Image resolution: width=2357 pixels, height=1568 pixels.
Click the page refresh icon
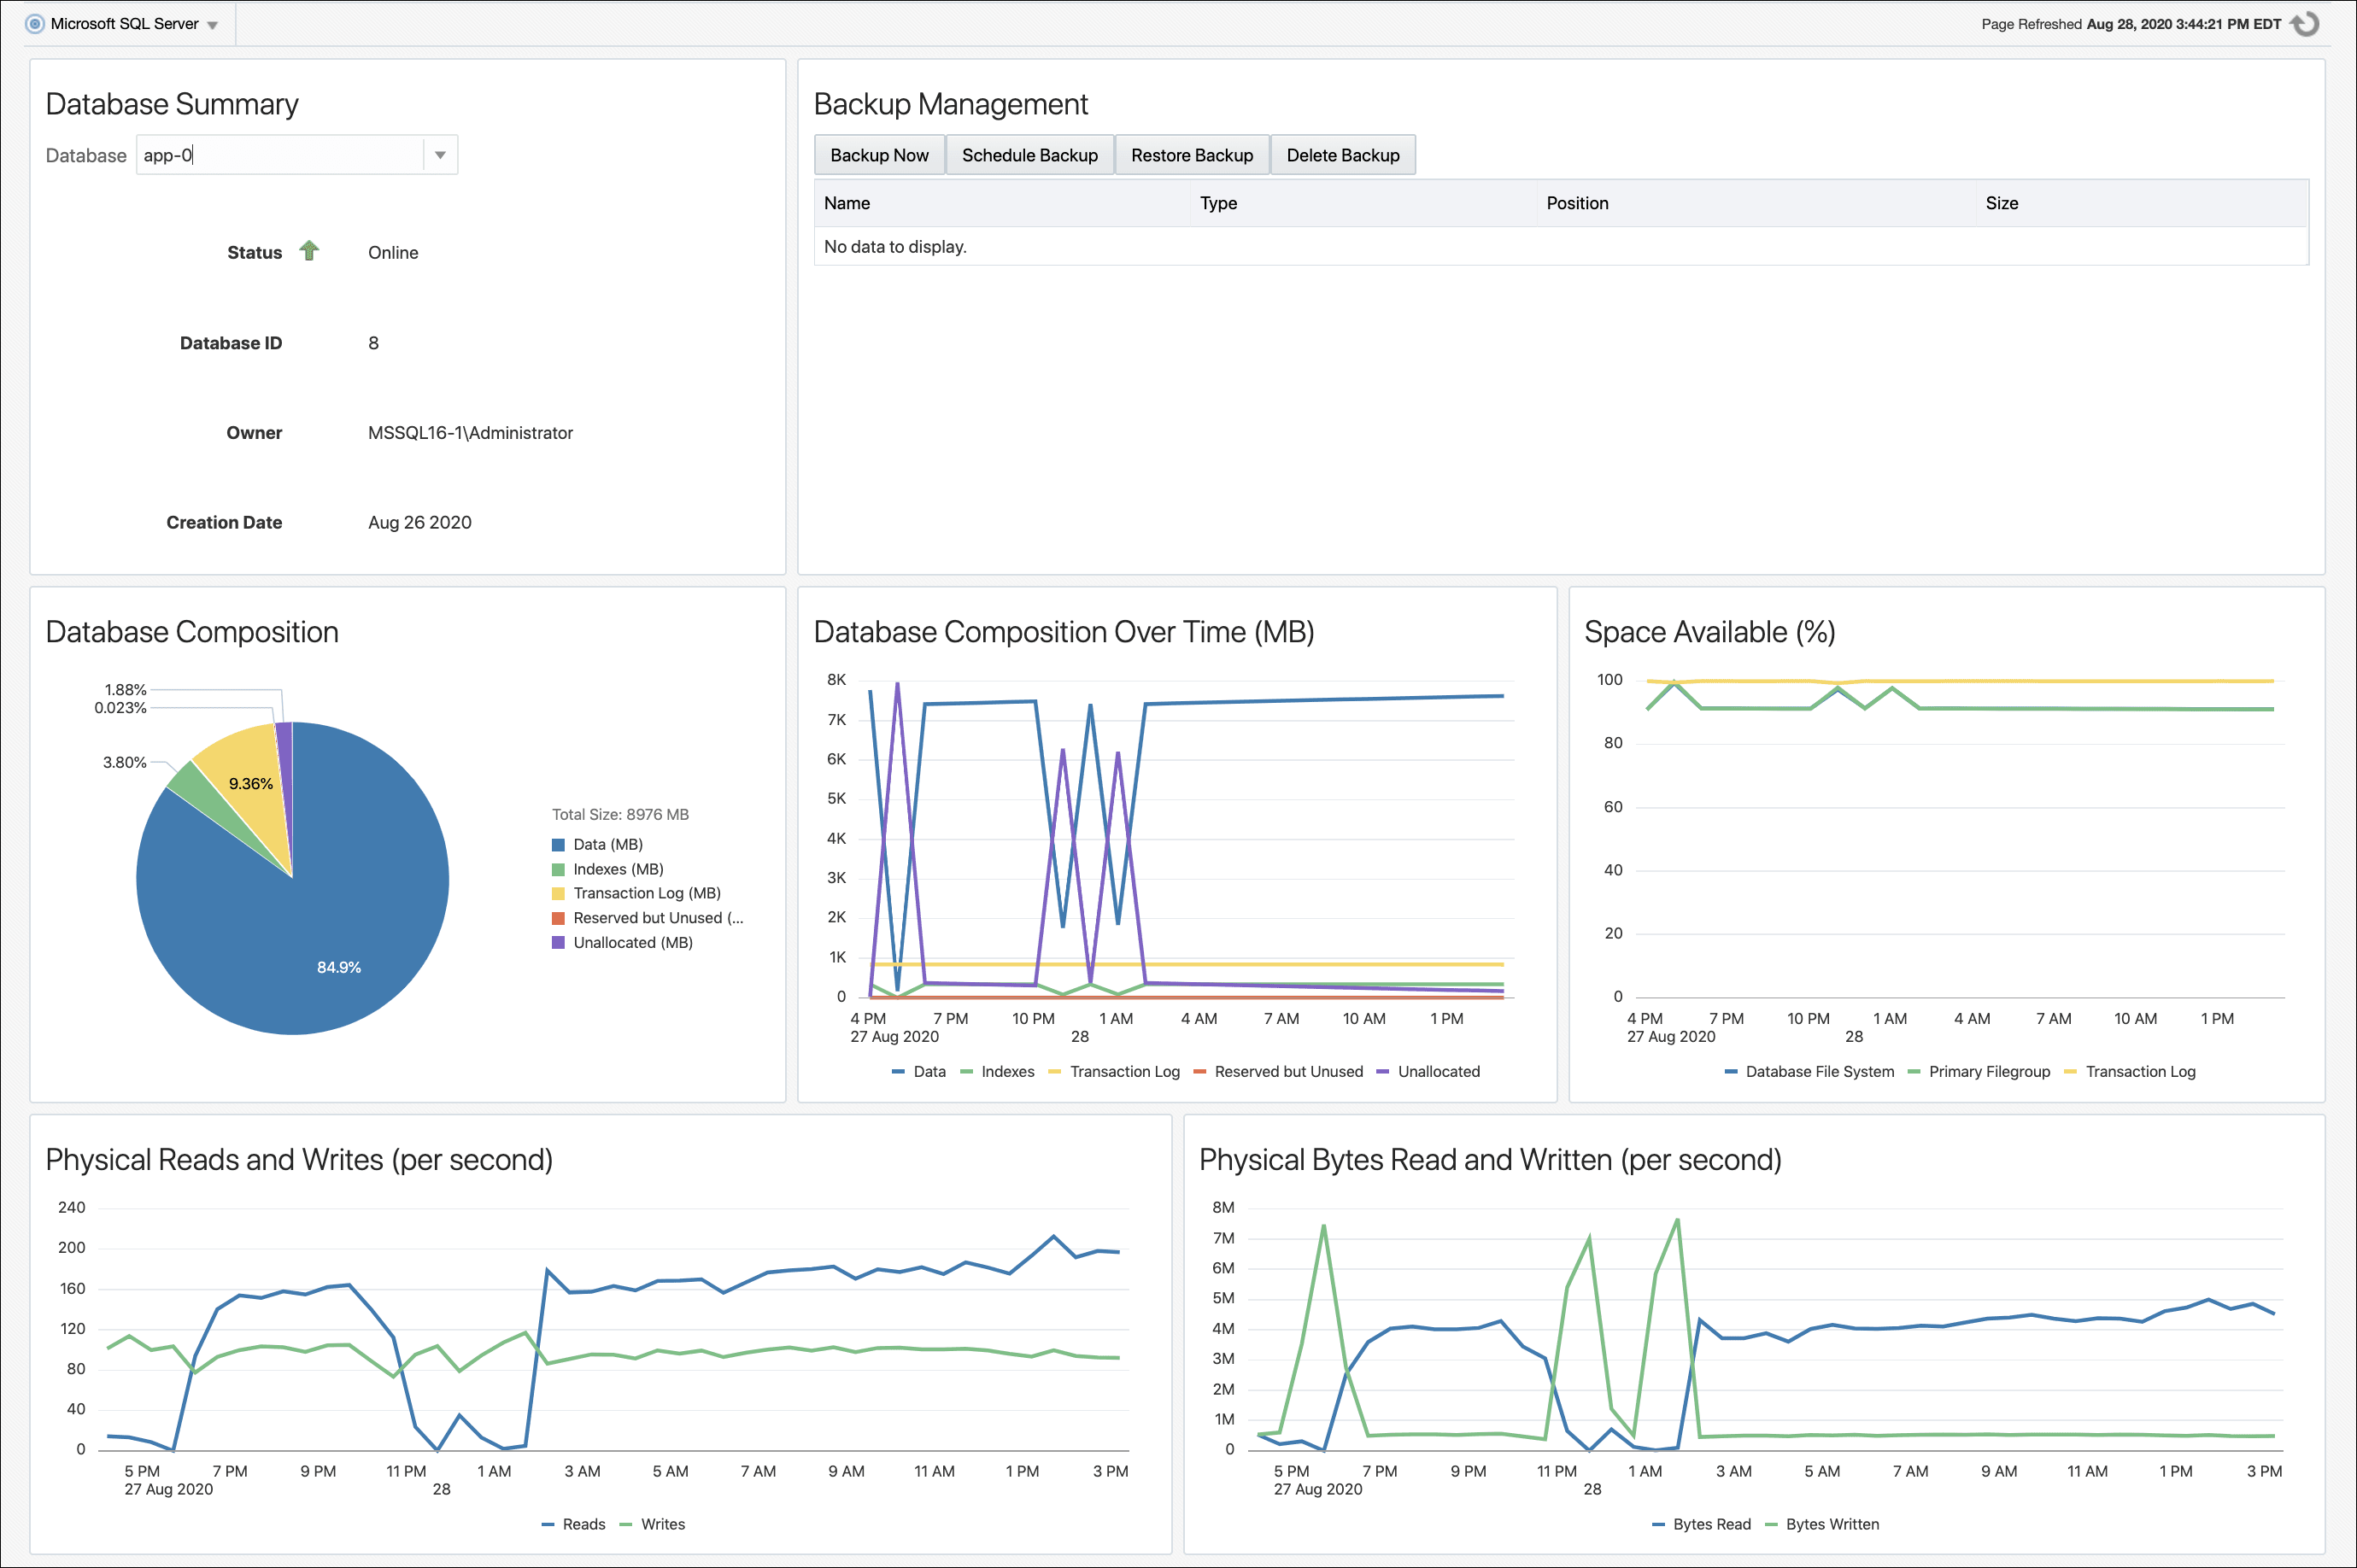click(2306, 23)
